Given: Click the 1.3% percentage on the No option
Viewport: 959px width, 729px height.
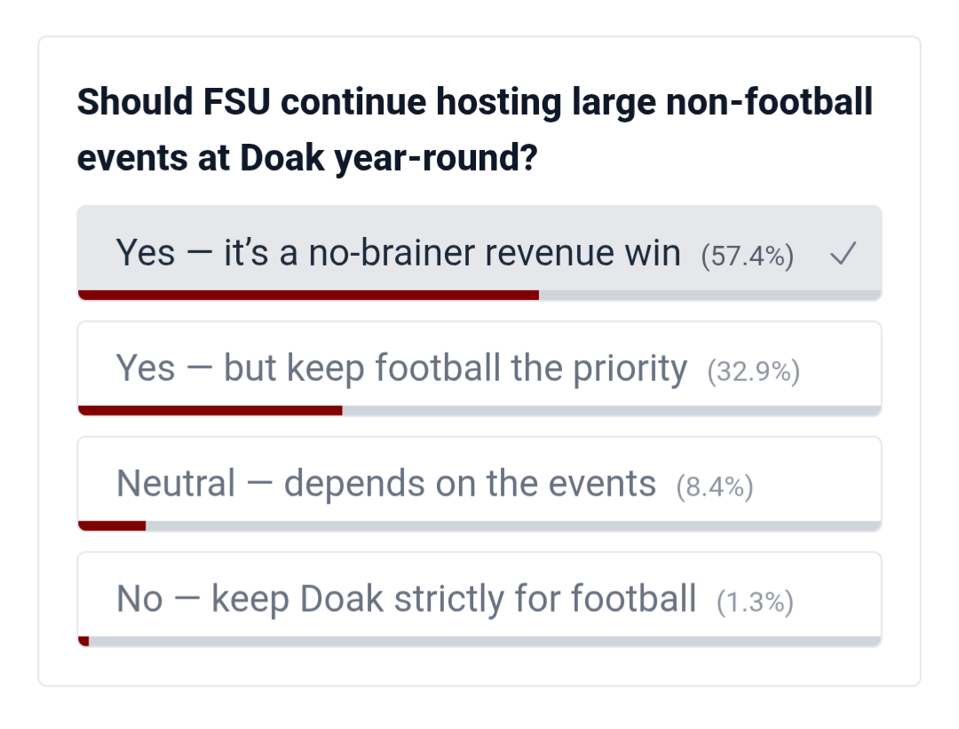Looking at the screenshot, I should (x=754, y=603).
